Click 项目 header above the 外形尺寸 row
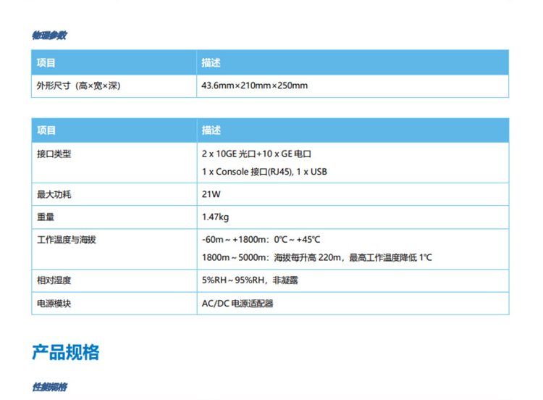The height and width of the screenshot is (400, 543). [46, 63]
